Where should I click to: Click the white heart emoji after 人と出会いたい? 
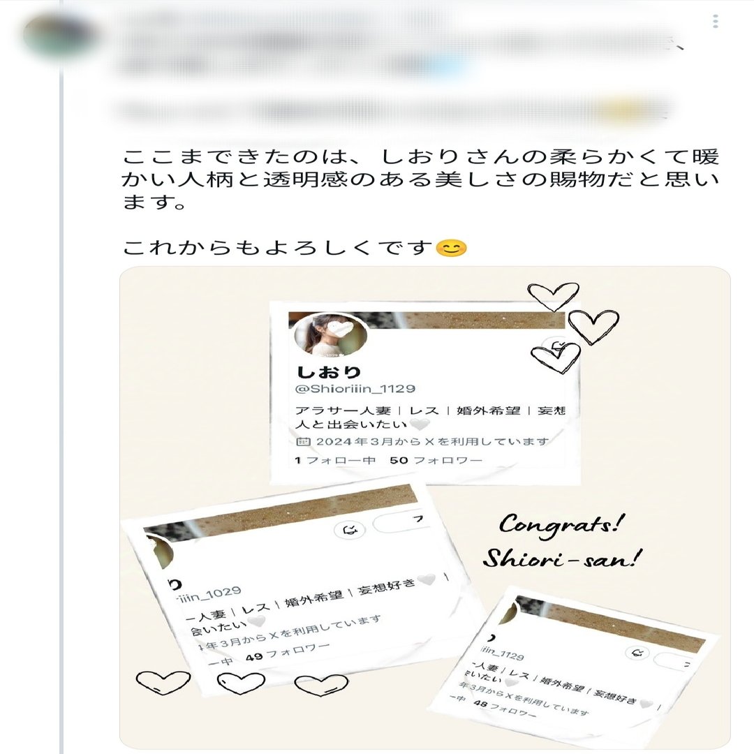pos(420,424)
